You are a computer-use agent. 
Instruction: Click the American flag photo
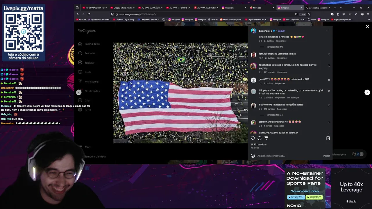tap(180, 93)
